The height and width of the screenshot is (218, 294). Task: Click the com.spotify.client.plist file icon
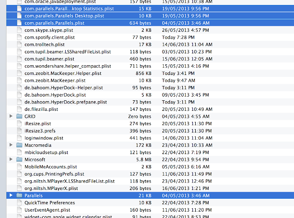(x=19, y=37)
